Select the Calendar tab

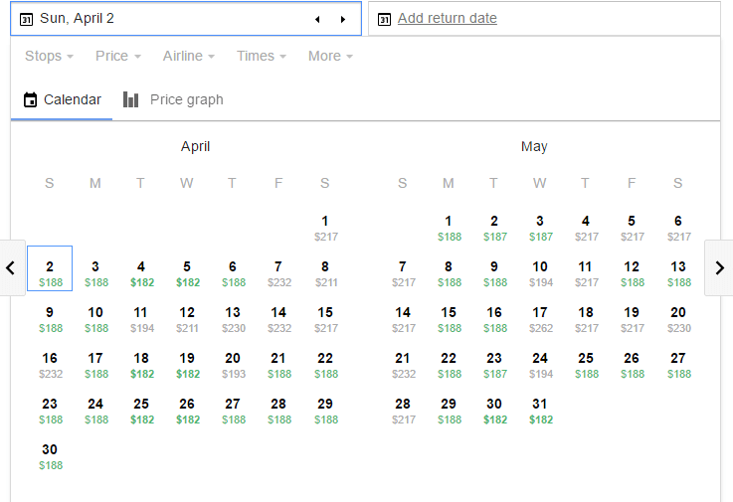pyautogui.click(x=72, y=99)
